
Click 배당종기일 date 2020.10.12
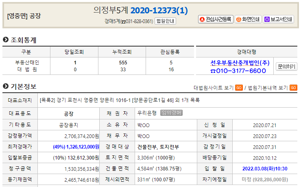(x=264, y=158)
